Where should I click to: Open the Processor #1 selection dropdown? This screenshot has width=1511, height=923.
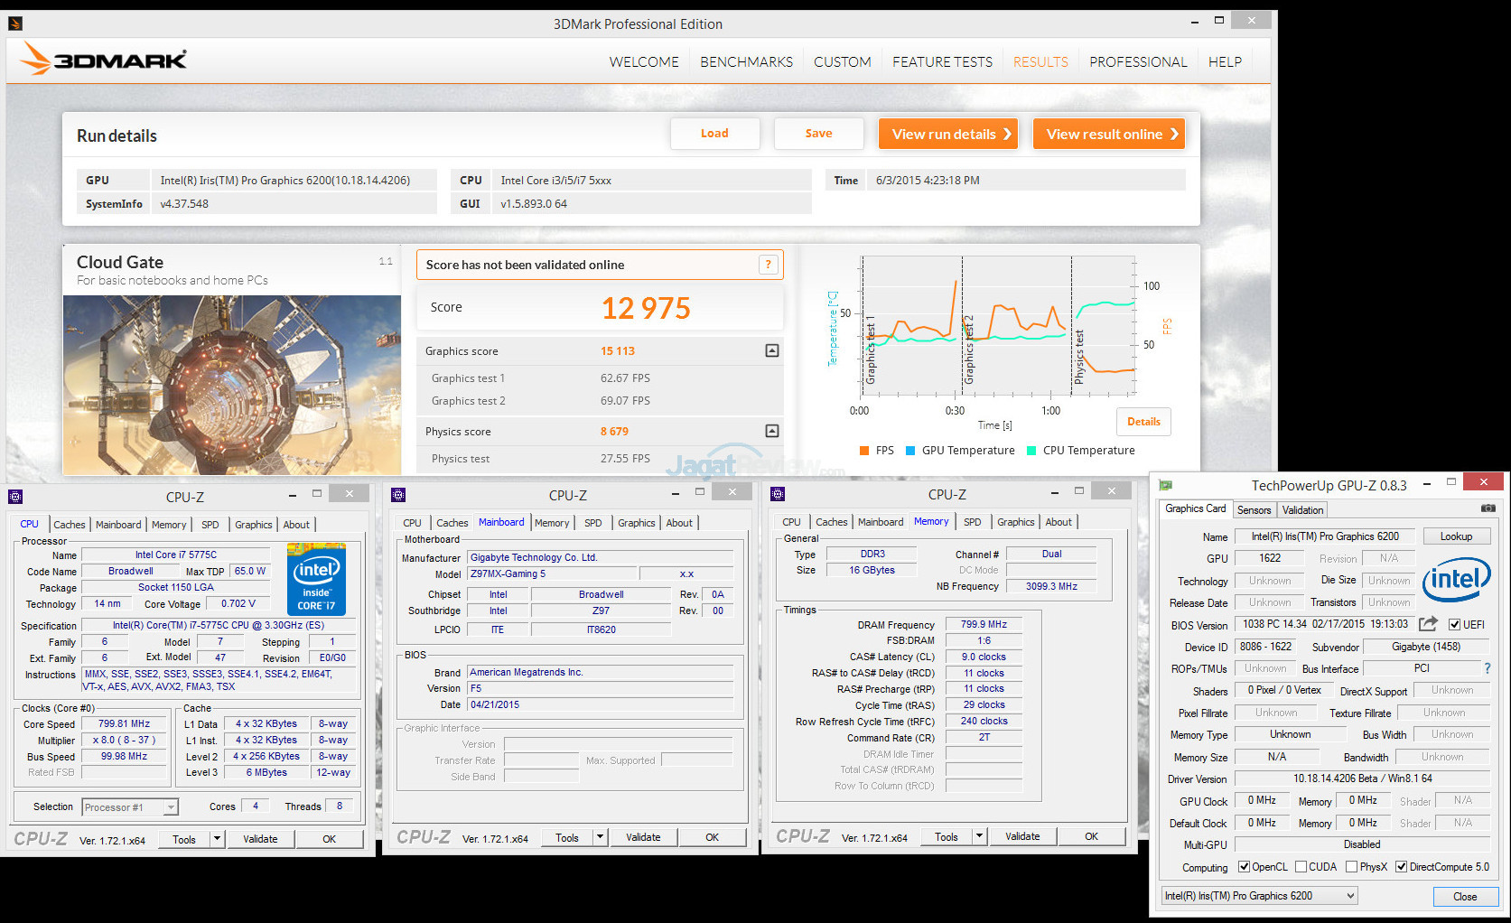coord(130,807)
